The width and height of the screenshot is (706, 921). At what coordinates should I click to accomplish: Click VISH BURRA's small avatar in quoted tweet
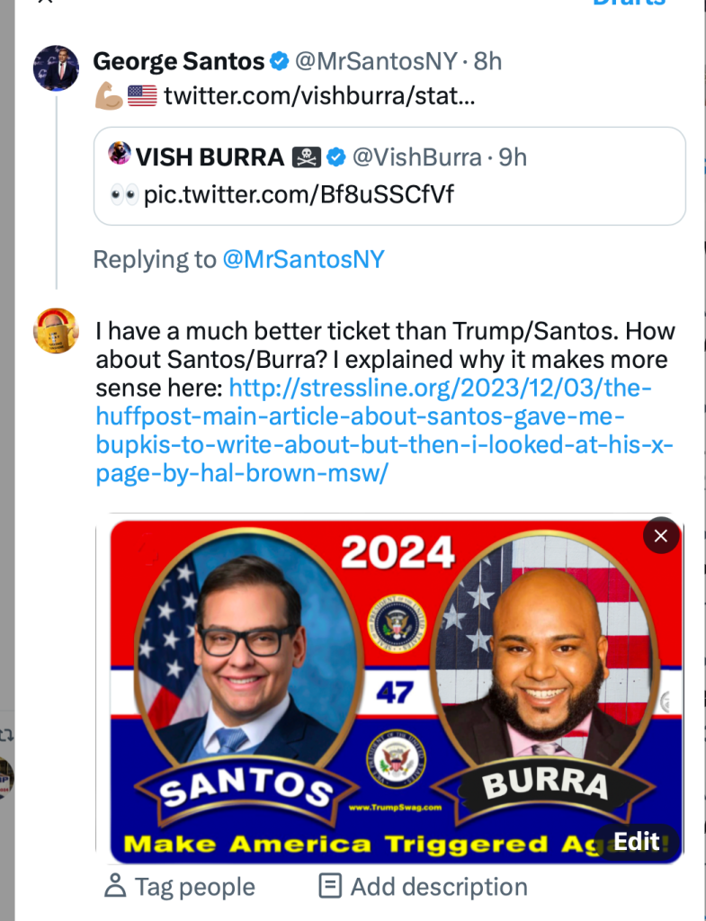tap(120, 155)
